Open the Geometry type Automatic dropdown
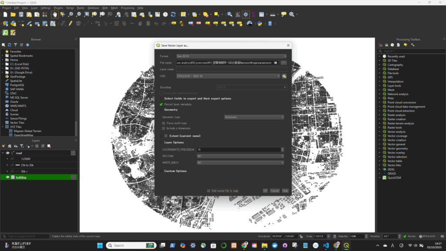 [x=254, y=117]
